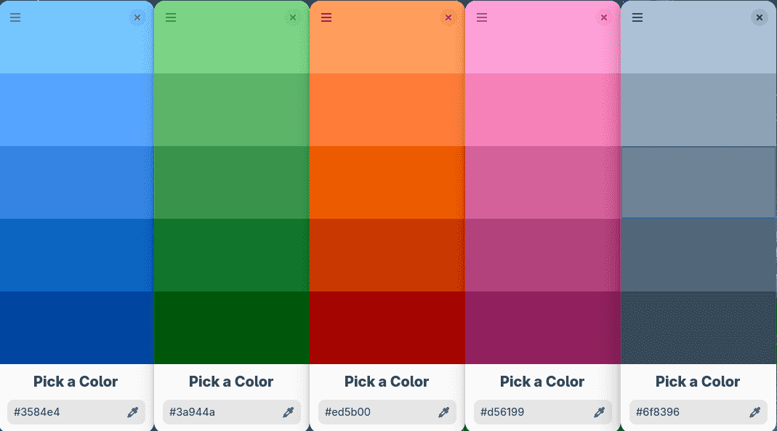
Task: Pick a screen color with the orange panel's eyedropper
Action: click(x=443, y=412)
